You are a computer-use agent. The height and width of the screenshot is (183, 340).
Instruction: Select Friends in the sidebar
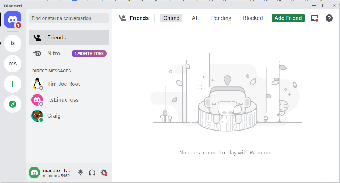click(x=69, y=38)
